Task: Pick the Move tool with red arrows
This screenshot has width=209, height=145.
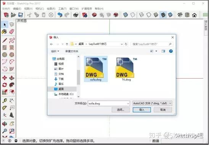Action: click(5, 78)
